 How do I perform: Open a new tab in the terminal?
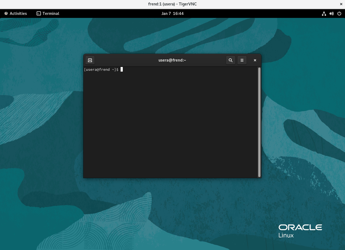90,60
